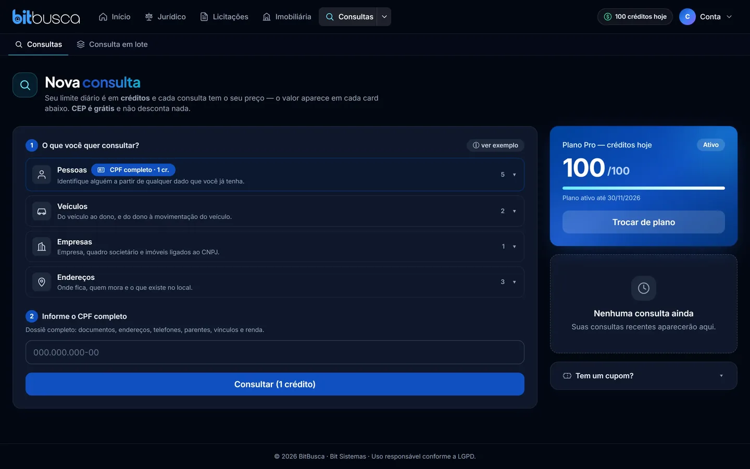Expand the Pessoas category chevron

click(514, 175)
